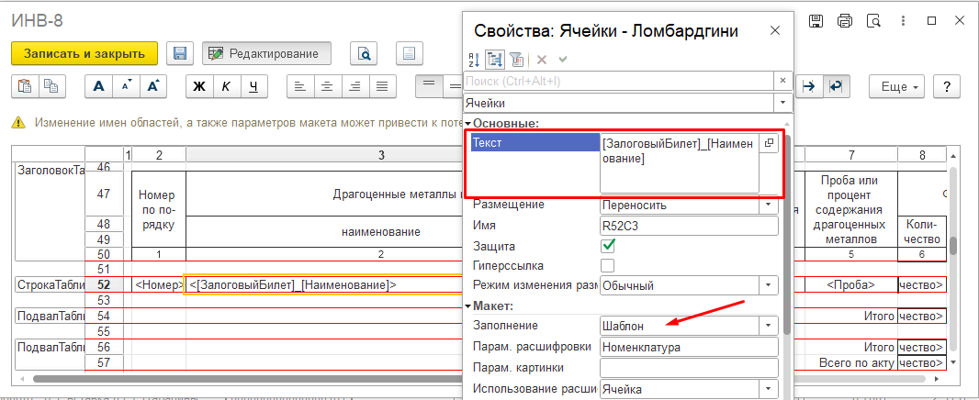
Task: Click the save floppy disk icon in toolbar
Action: tap(181, 53)
